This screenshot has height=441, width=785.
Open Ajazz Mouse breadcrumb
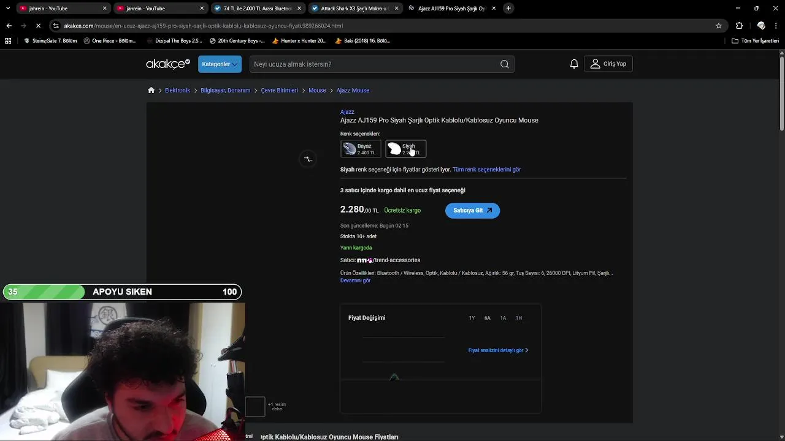(353, 90)
